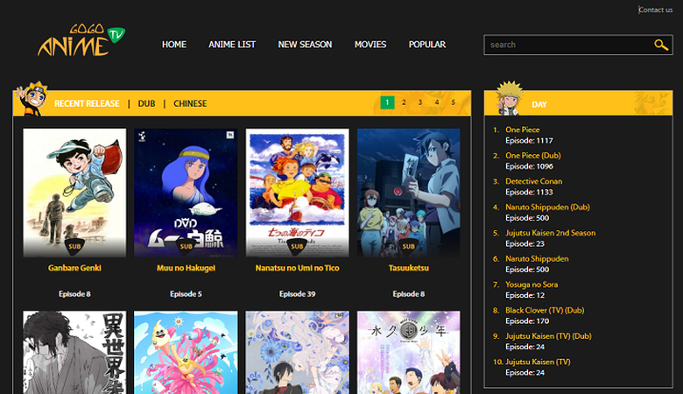Open Jujutsu Kaisen (TV) (Dub) link

pos(548,336)
